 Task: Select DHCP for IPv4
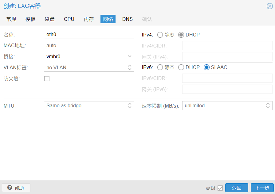[181, 35]
